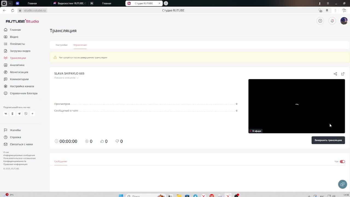This screenshot has width=350, height=197.
Task: Expand Показать описание
Action: 66,78
